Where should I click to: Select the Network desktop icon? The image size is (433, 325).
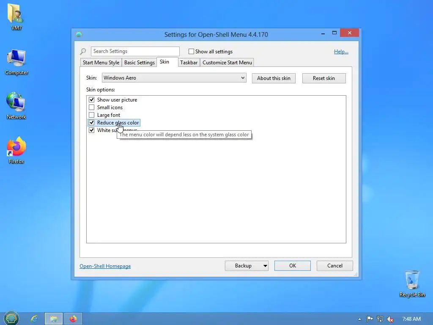click(x=16, y=105)
